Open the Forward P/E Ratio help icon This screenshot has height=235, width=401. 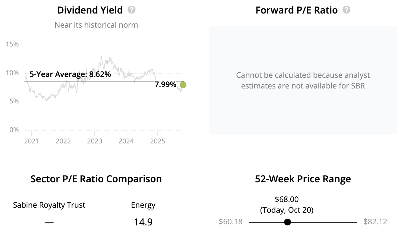click(347, 10)
